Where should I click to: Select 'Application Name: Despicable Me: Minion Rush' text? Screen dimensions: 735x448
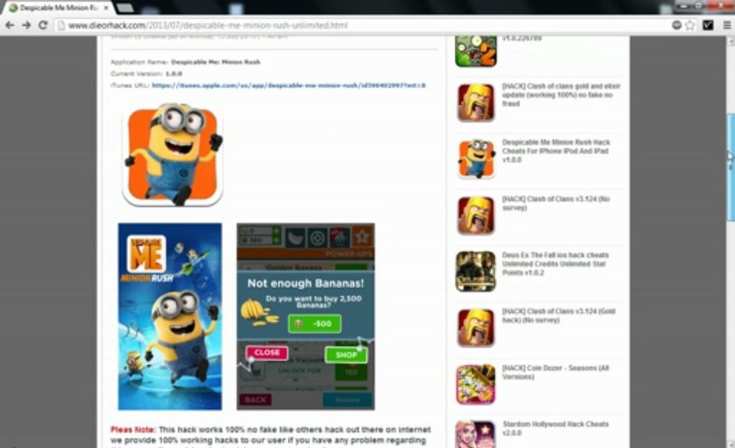click(x=185, y=62)
